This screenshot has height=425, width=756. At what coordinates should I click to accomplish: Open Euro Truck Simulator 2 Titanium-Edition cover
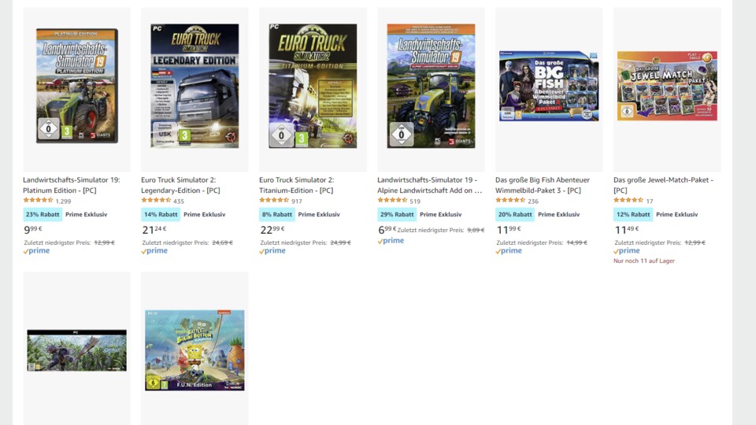(313, 86)
